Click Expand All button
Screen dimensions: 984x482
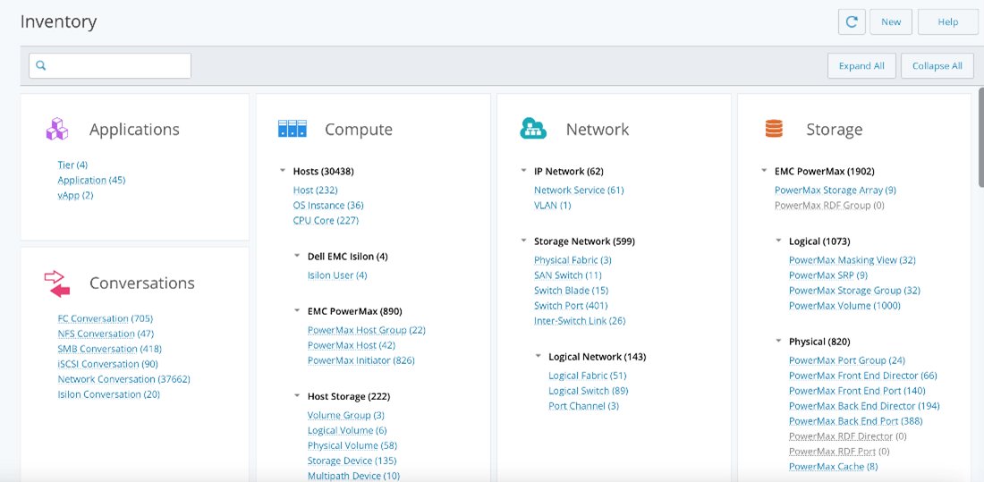861,66
